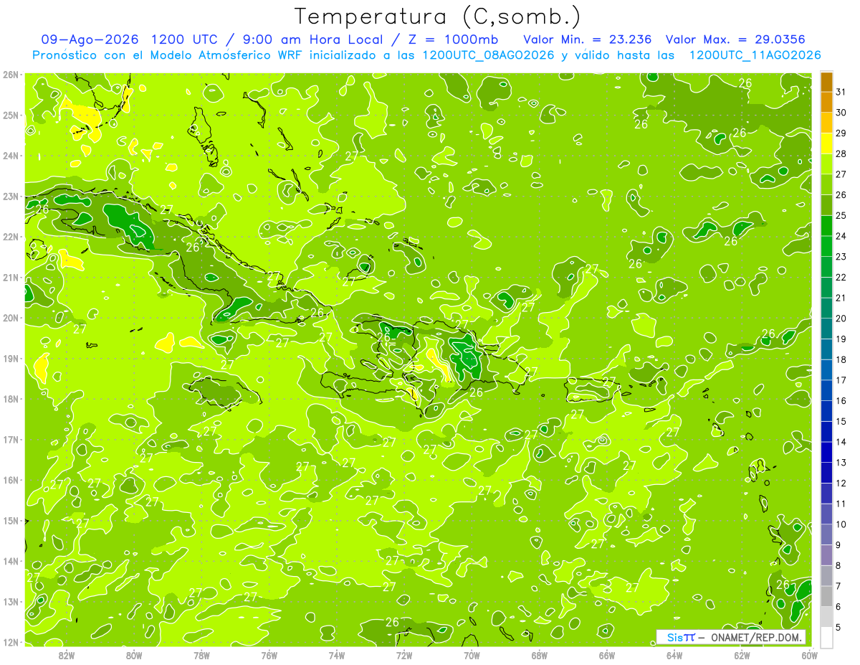Pick the teal swatch between 19 and 20

pos(826,329)
